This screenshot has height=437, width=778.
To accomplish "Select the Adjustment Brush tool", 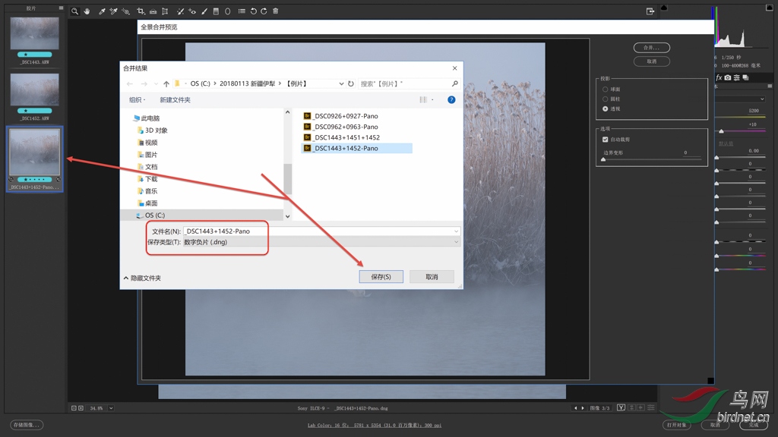I will [x=204, y=11].
